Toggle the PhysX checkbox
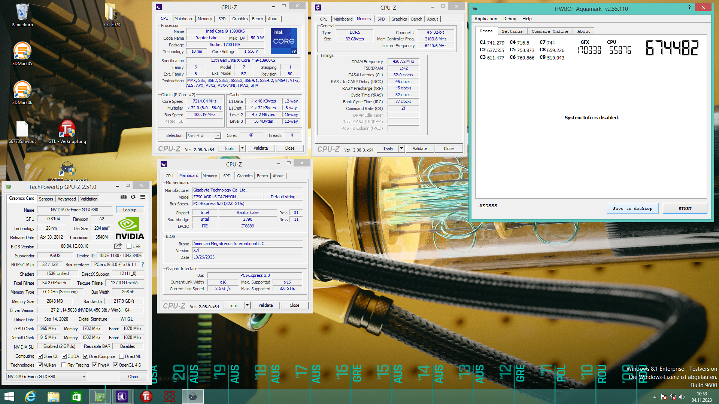 (95, 365)
